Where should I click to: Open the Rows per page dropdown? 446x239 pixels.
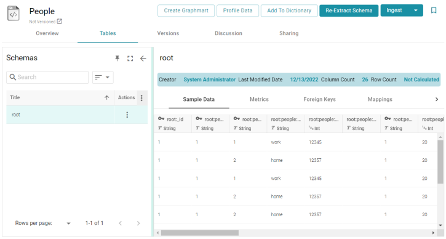68,224
